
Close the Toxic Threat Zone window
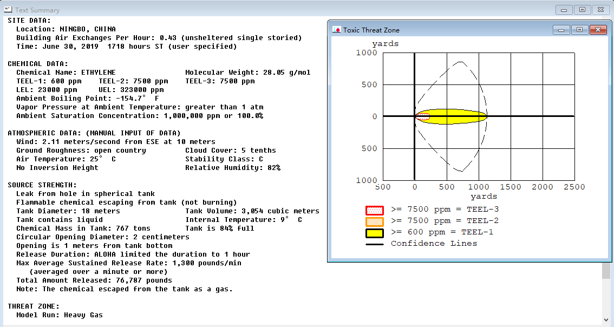point(598,30)
